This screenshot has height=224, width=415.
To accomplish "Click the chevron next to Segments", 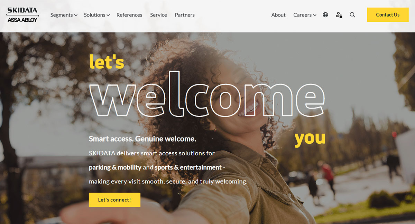I will point(76,15).
